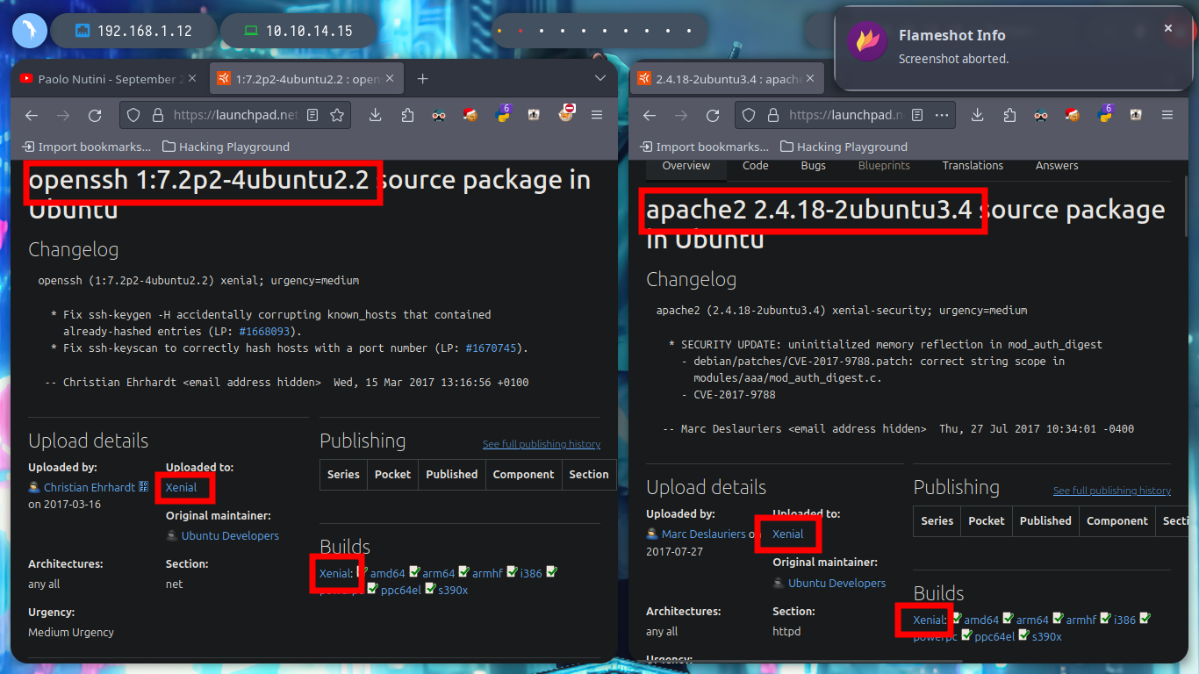Image resolution: width=1199 pixels, height=674 pixels.
Task: Click blocked-cookie extension icon in openssh window
Action: tap(567, 113)
